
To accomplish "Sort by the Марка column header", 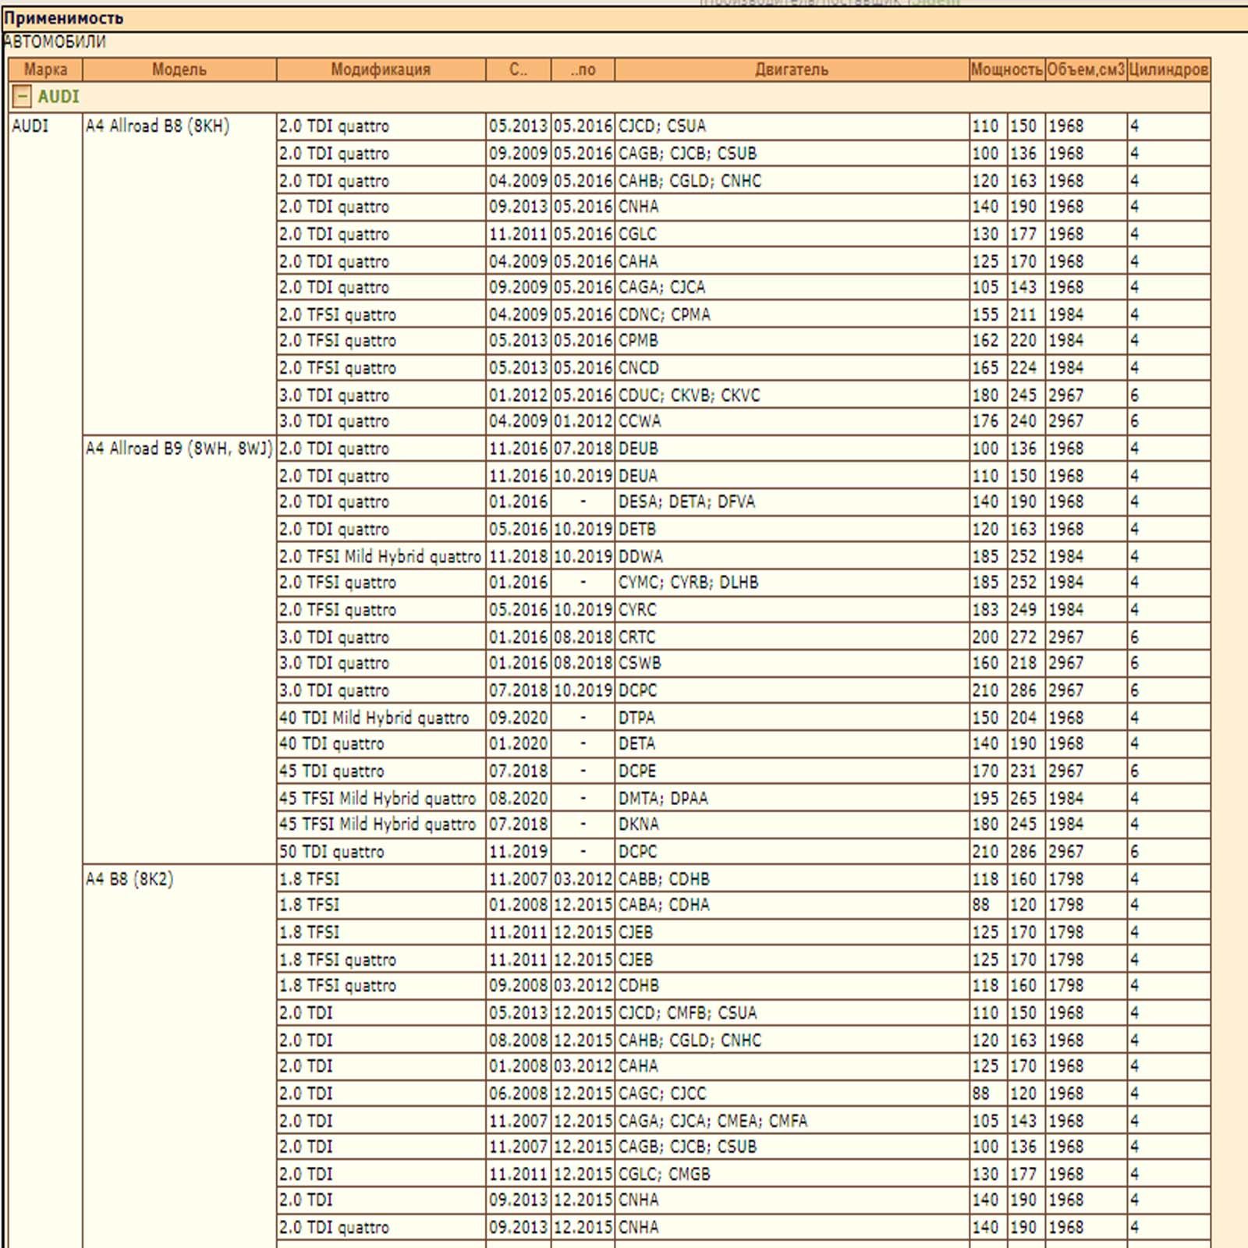I will click(x=45, y=69).
